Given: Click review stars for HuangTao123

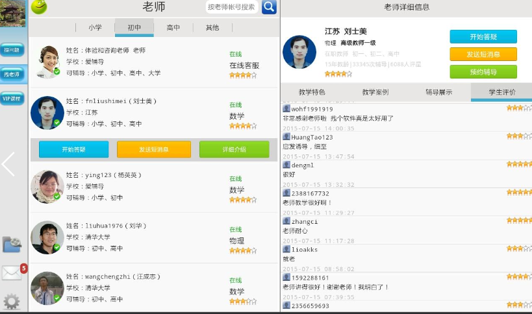Looking at the screenshot, I should (519, 136).
